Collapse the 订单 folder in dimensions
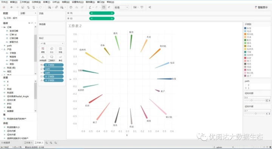The height and width of the screenshot is (149, 272). coord(2,27)
